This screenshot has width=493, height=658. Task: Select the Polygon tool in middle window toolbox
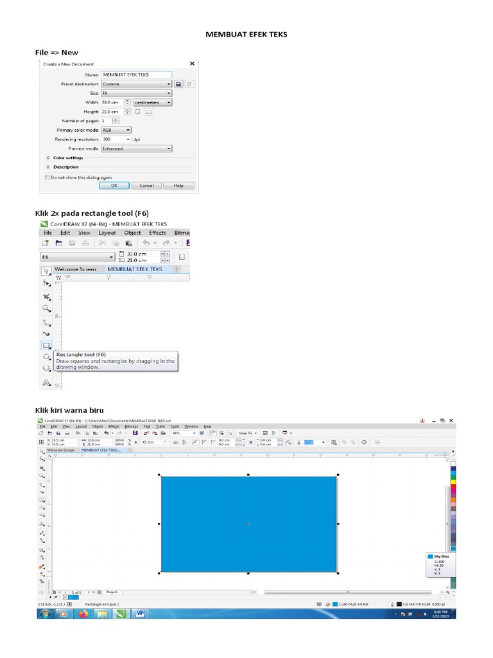[46, 368]
